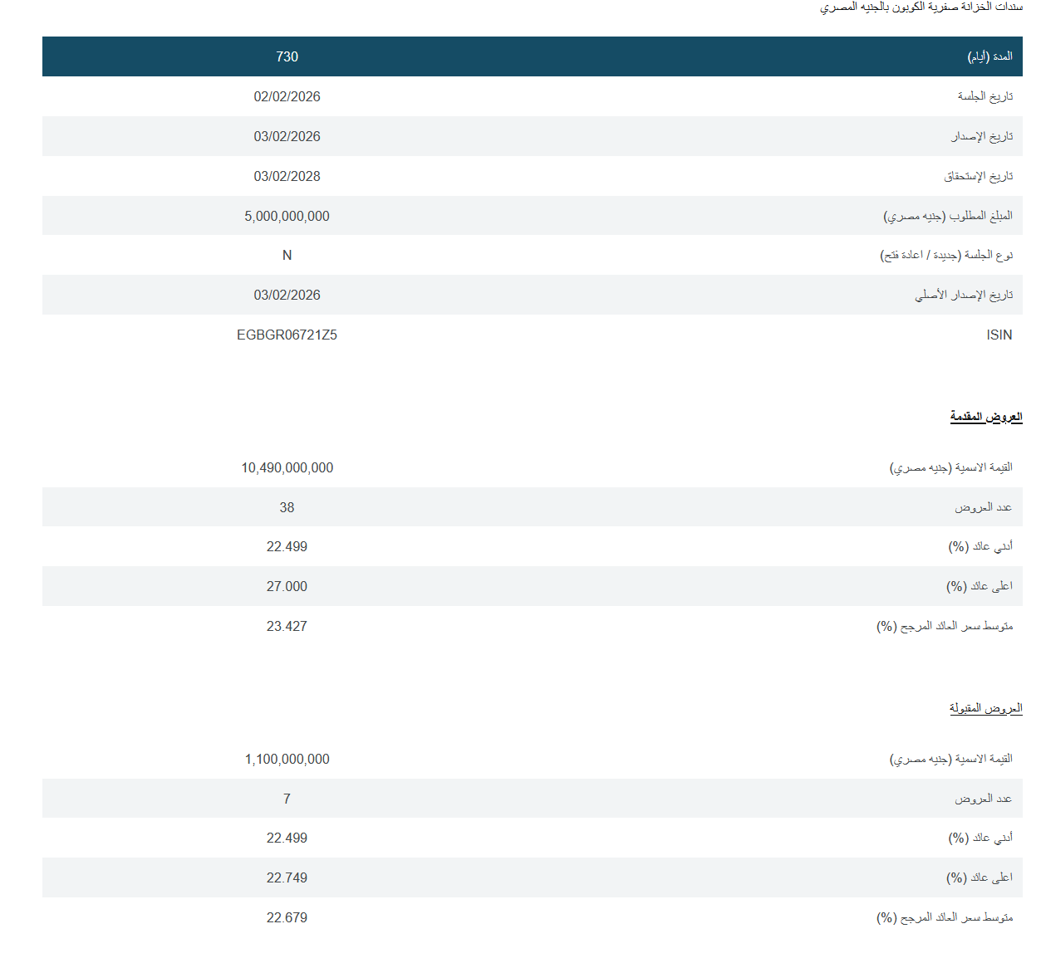The image size is (1041, 958).
Task: Select the accepted nominal value 1,100,000,000
Action: point(287,760)
